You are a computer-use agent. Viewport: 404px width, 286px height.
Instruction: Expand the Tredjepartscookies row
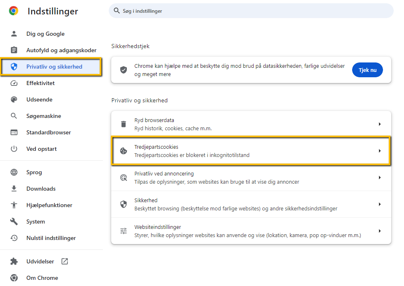(380, 150)
